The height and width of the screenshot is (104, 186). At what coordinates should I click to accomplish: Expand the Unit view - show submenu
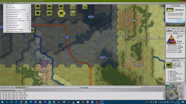click(17, 8)
